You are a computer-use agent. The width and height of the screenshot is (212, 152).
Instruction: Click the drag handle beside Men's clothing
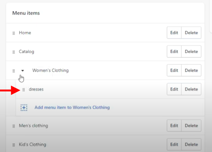tap(14, 126)
